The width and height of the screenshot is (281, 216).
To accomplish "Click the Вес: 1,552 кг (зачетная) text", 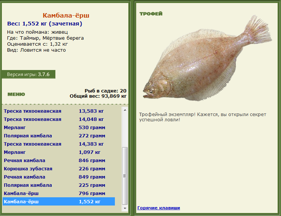I will point(45,24).
